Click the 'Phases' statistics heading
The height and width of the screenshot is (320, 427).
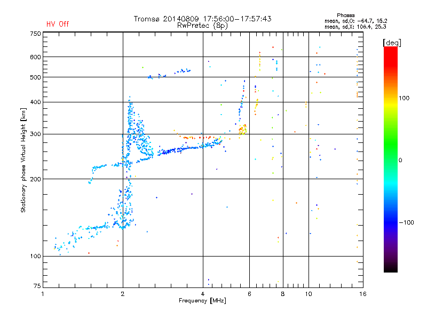[x=345, y=15]
